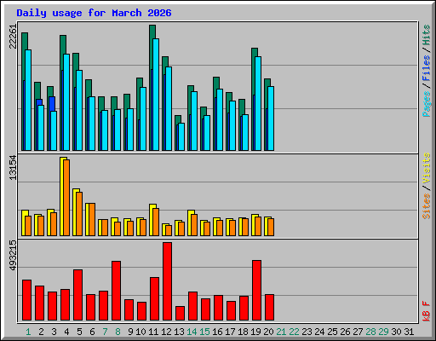Select day 9 on the date axis
This screenshot has height=341, width=436.
(130, 332)
